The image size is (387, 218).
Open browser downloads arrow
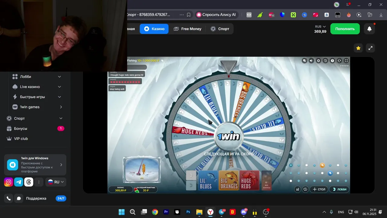click(x=381, y=15)
